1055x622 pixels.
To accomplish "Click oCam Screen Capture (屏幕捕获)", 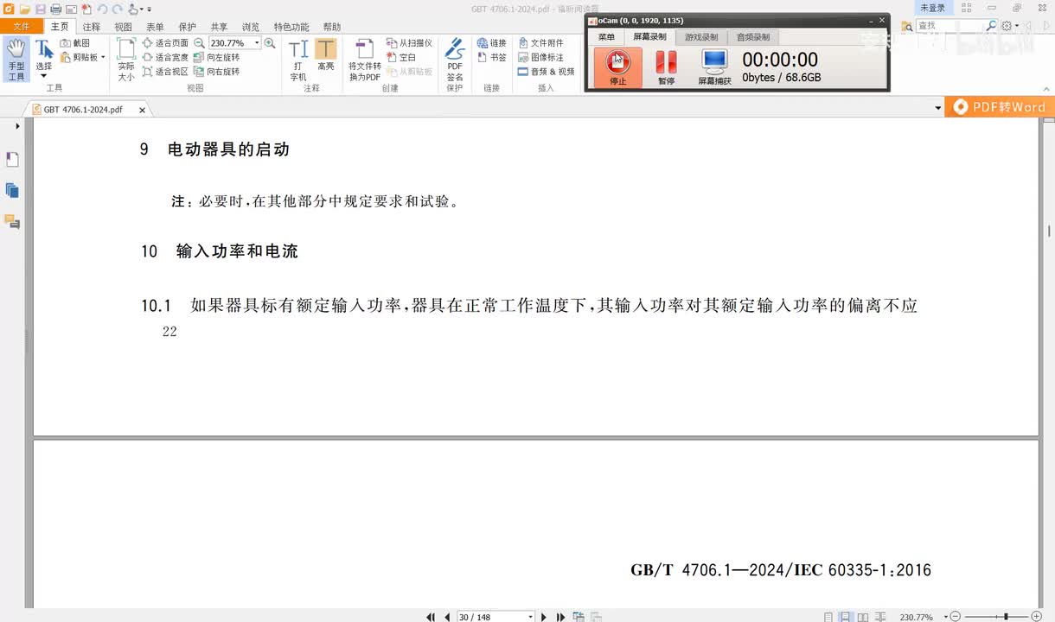I will coord(714,67).
